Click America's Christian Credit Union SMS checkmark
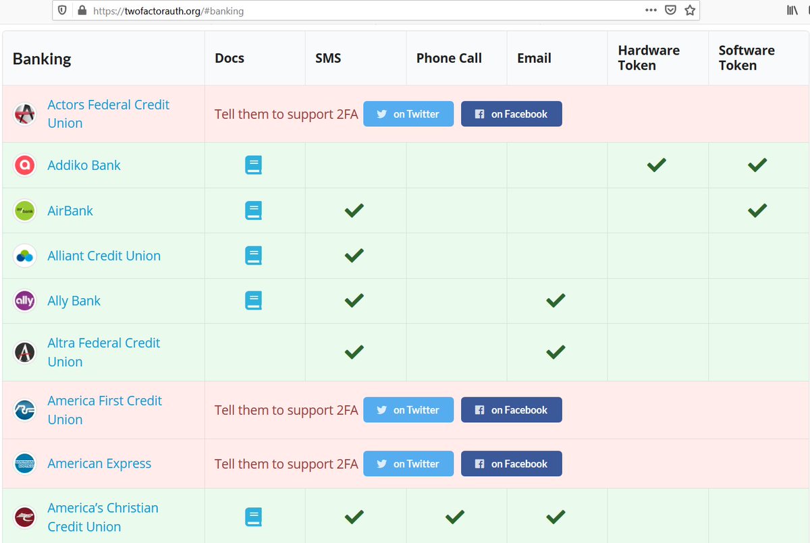The height and width of the screenshot is (543, 810). 354,517
